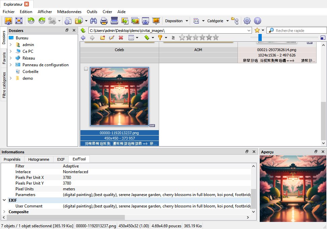Viewport: 327px width, 229px height.
Task: Open the settings gear icon
Action: click(247, 21)
